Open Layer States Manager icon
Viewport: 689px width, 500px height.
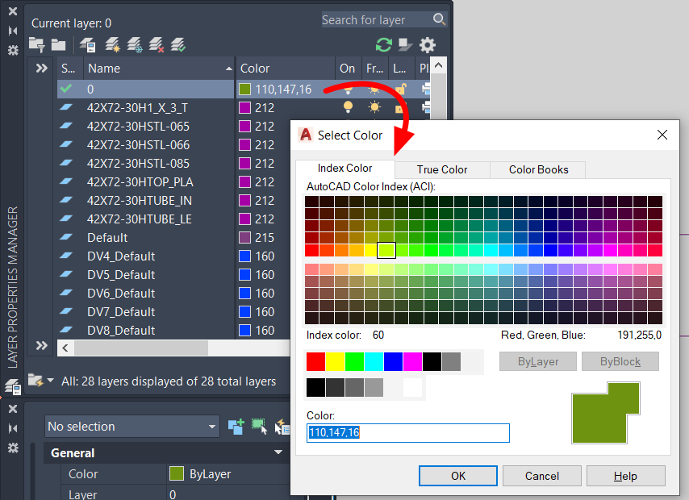(87, 45)
